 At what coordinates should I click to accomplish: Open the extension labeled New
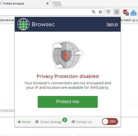click(134, 13)
